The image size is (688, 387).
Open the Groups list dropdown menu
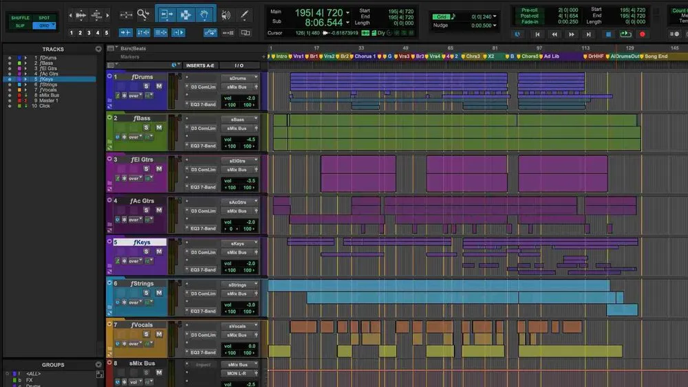[x=98, y=364]
